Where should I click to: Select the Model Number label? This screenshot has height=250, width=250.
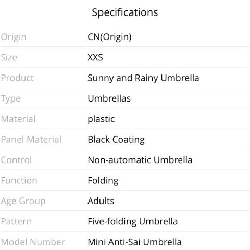(33, 242)
